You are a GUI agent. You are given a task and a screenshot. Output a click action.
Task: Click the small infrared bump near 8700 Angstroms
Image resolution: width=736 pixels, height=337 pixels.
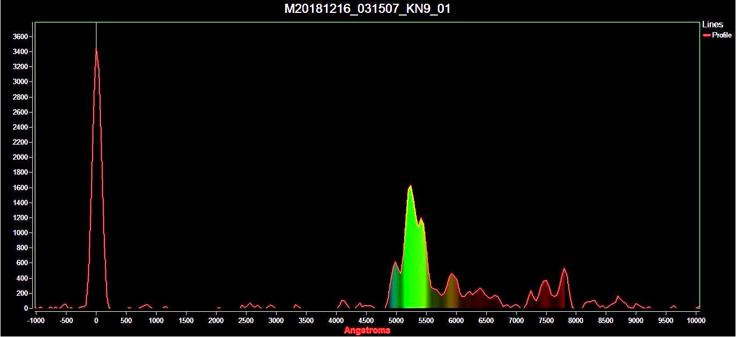click(x=618, y=296)
